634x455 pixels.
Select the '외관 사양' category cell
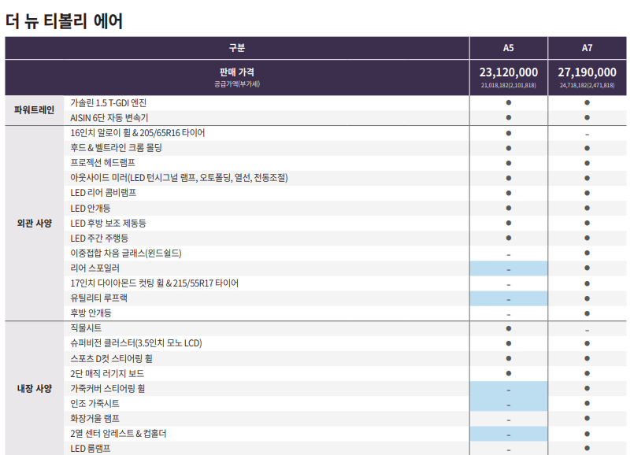pyautogui.click(x=35, y=224)
